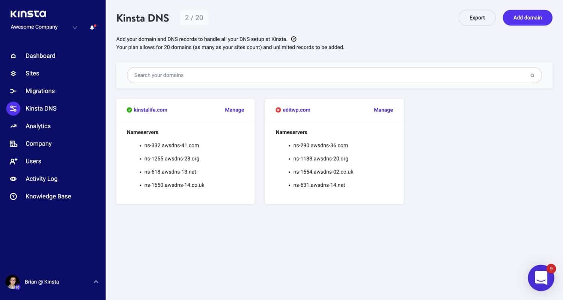Click nameserver ns-290.awsdns-36.com
The width and height of the screenshot is (563, 300).
[321, 145]
